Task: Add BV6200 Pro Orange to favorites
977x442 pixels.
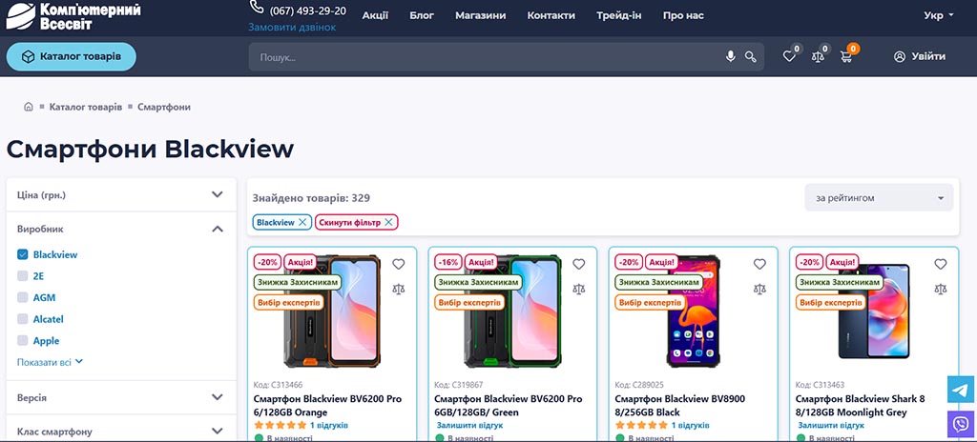Action: point(399,264)
